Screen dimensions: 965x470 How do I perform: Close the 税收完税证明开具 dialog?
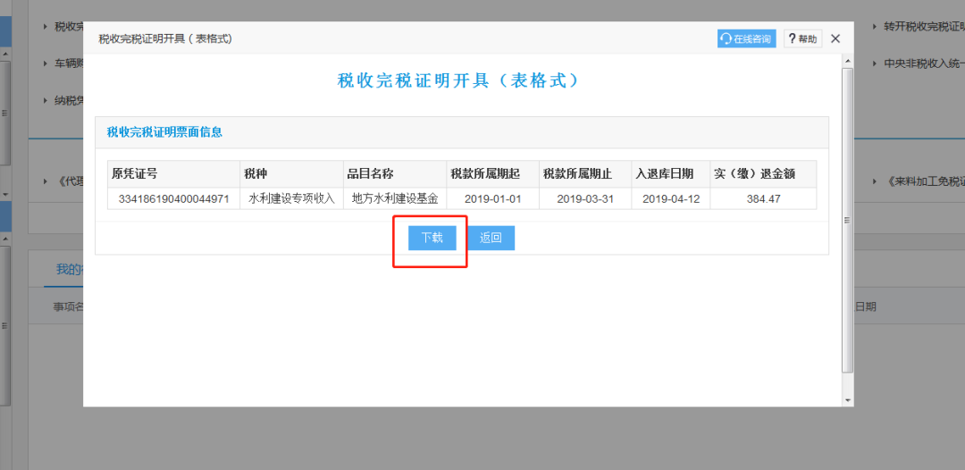pos(835,38)
